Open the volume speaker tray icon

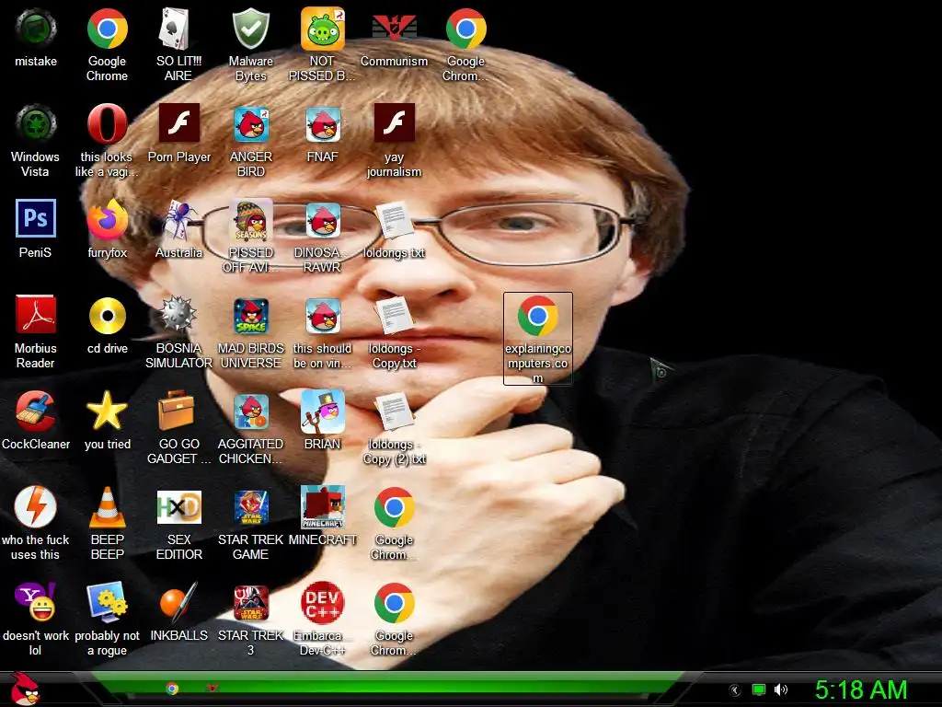(781, 690)
